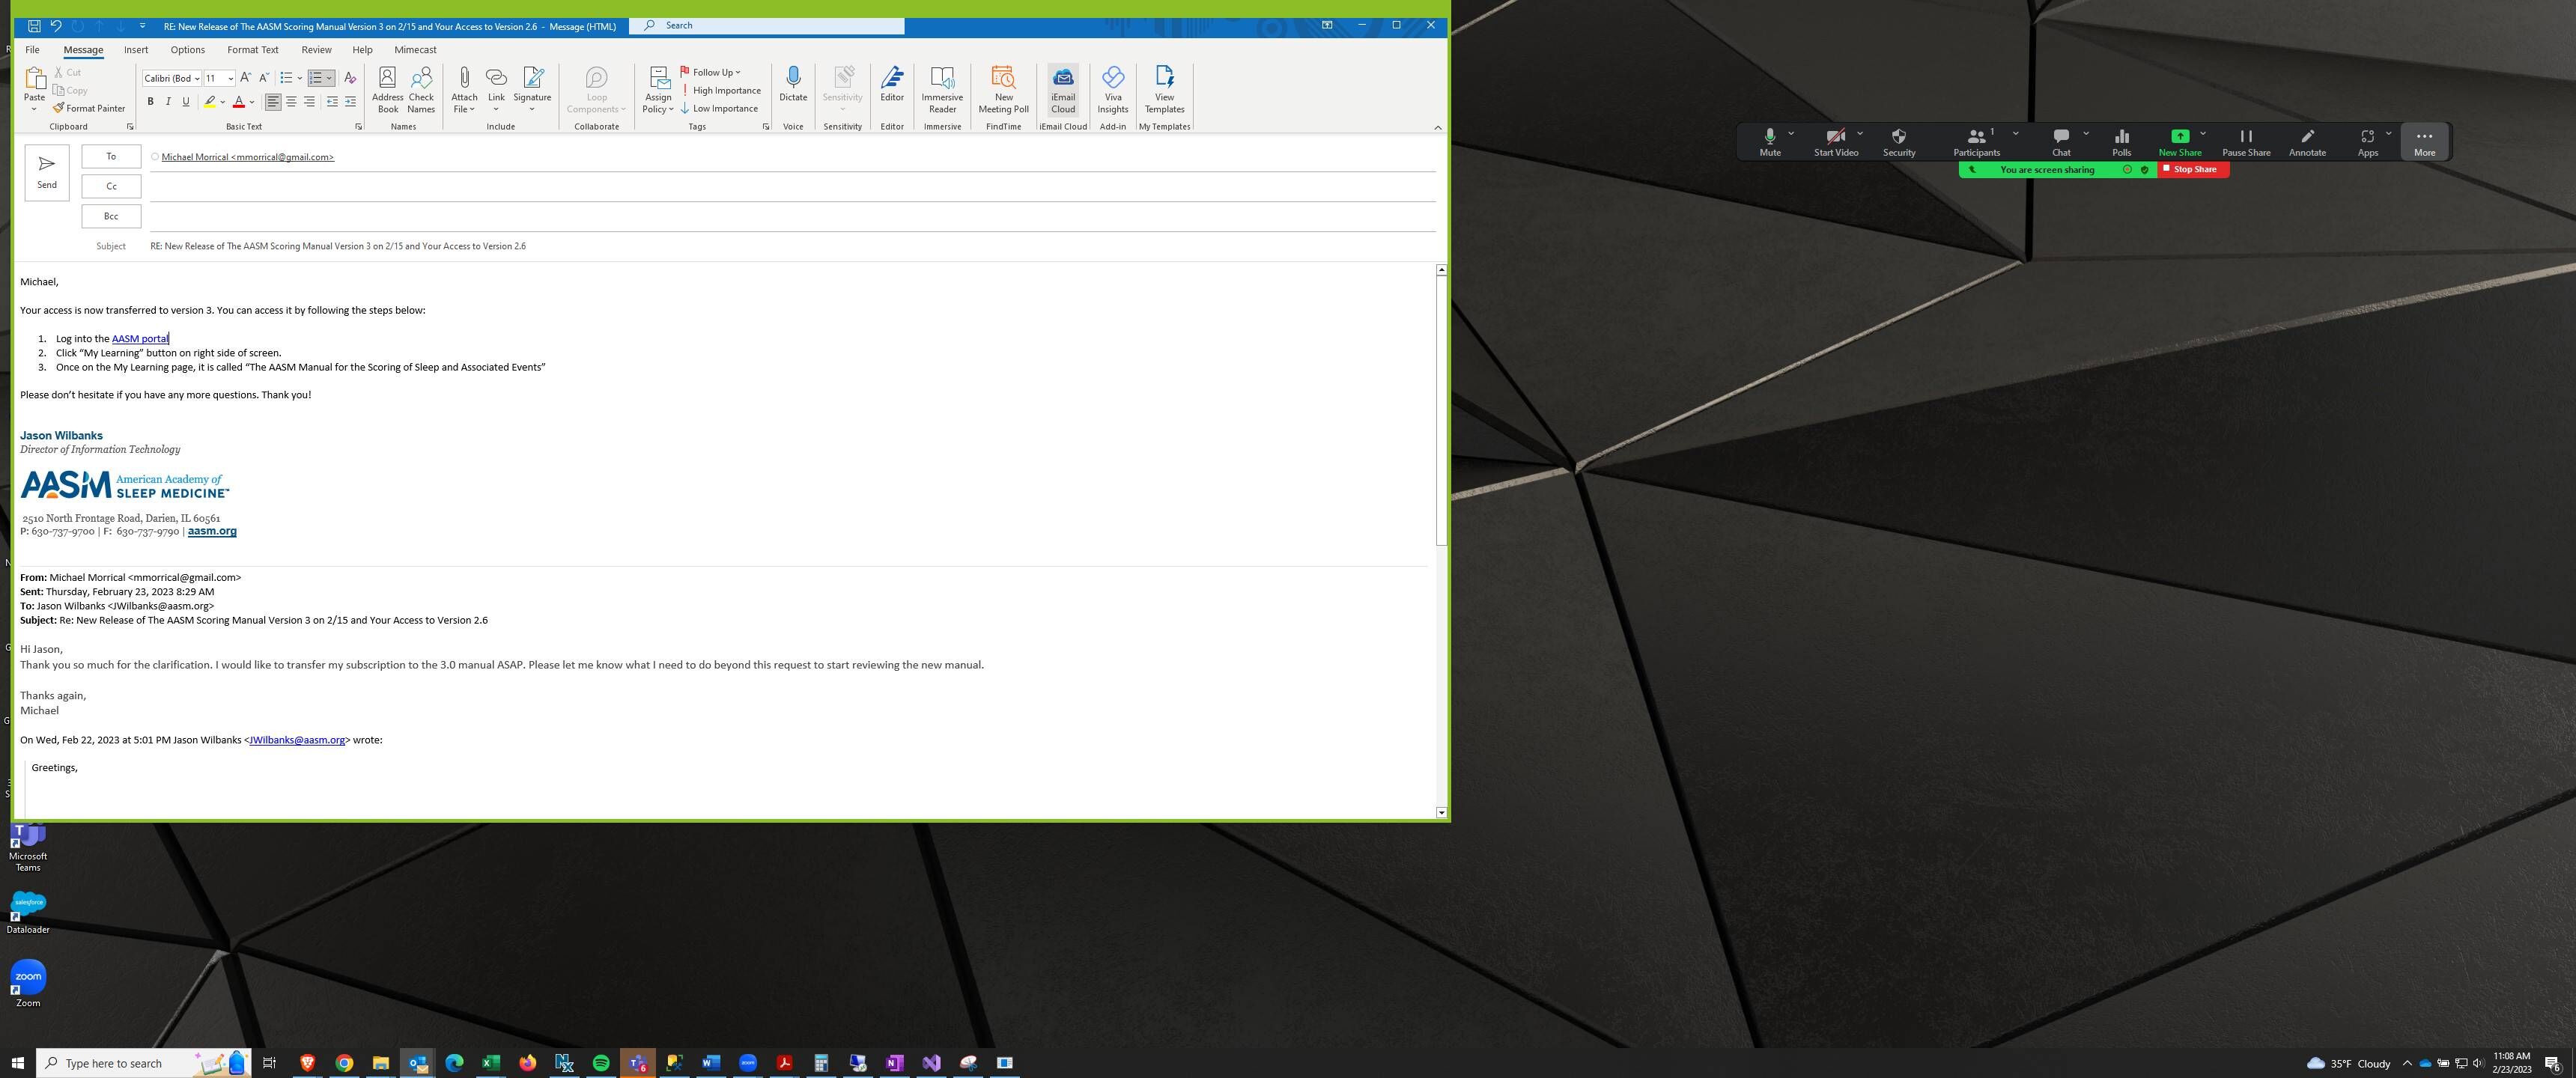Open Follow Up dropdown
This screenshot has width=2576, height=1078.
click(711, 72)
